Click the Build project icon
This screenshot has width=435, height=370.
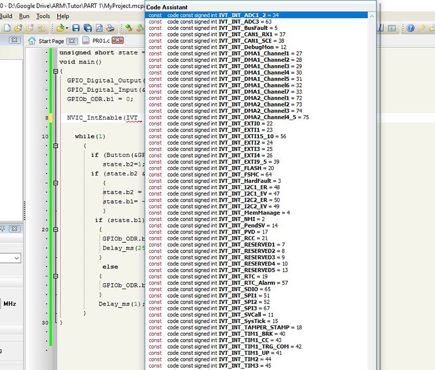tap(128, 28)
